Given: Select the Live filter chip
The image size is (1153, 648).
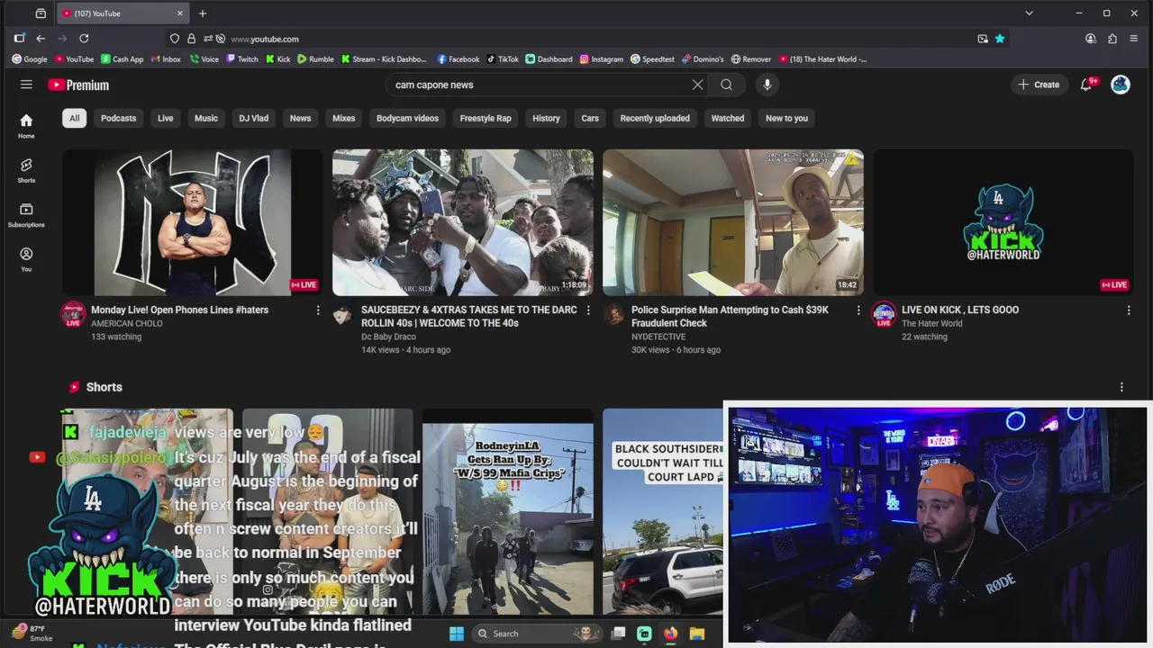Looking at the screenshot, I should tap(166, 118).
